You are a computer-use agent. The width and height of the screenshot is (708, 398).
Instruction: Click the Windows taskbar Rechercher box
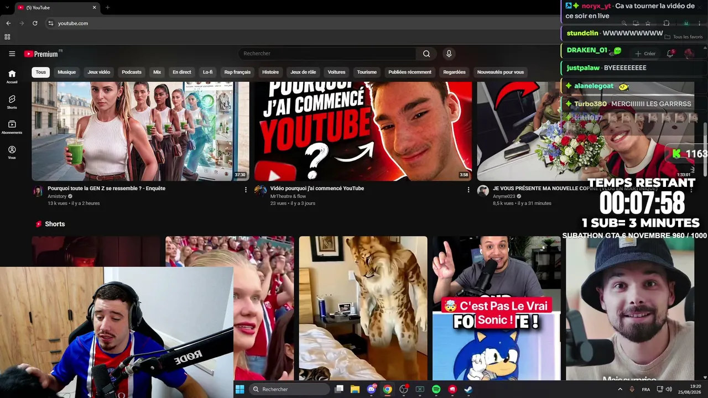pos(288,389)
